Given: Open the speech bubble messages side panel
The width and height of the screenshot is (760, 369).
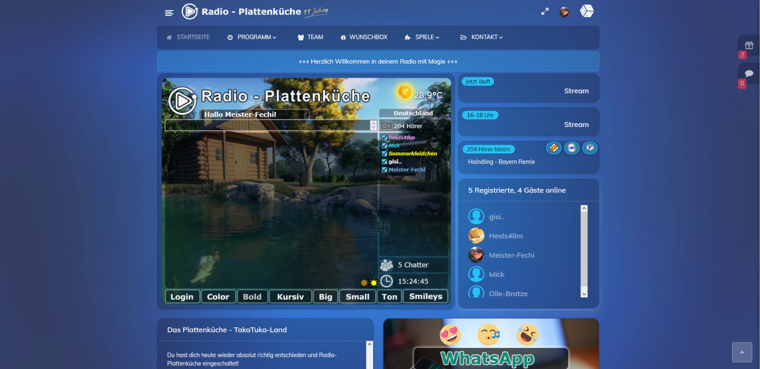Looking at the screenshot, I should pyautogui.click(x=749, y=73).
